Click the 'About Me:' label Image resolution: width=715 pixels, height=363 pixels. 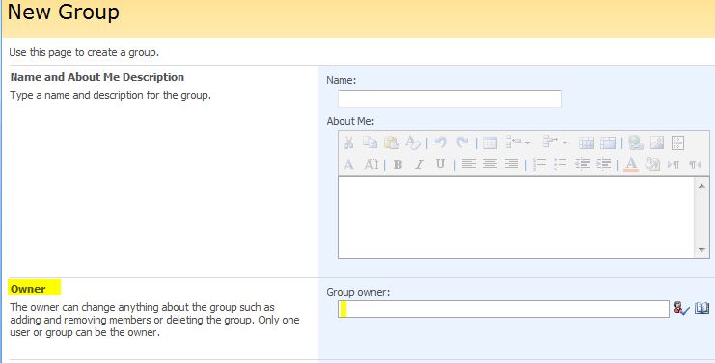[x=350, y=121]
